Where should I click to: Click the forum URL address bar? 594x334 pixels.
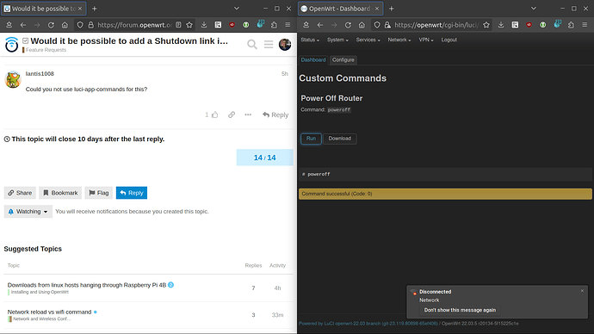pyautogui.click(x=134, y=25)
